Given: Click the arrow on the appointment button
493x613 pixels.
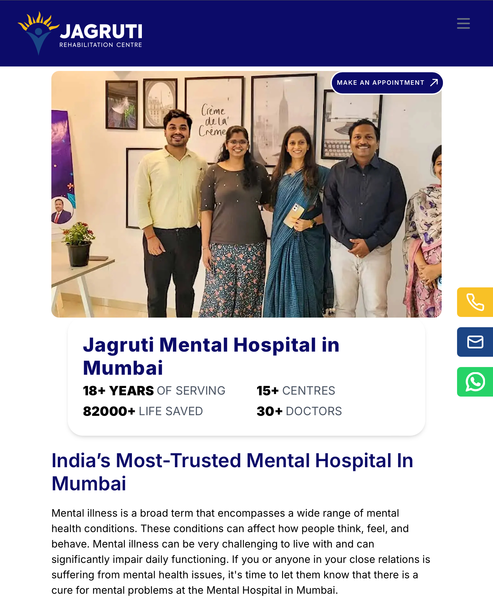Looking at the screenshot, I should coord(434,83).
